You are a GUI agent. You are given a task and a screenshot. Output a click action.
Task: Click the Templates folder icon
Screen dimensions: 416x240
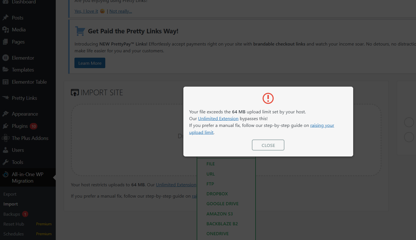click(x=6, y=70)
